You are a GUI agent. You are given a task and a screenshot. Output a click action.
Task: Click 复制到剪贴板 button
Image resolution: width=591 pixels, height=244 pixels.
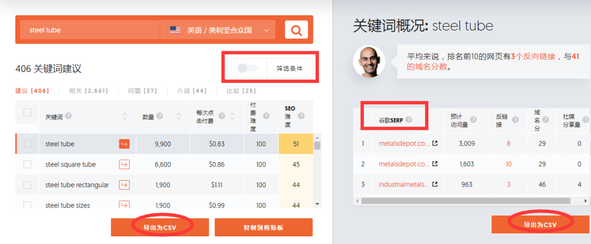tap(263, 228)
